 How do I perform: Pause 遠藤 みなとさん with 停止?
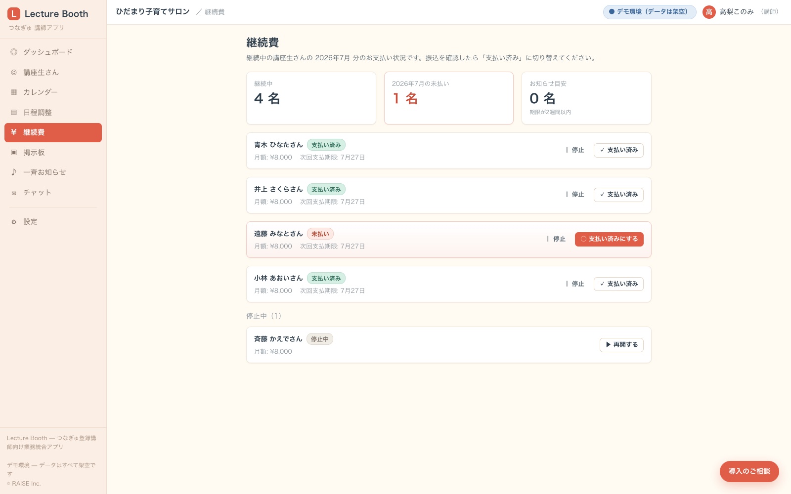click(556, 239)
